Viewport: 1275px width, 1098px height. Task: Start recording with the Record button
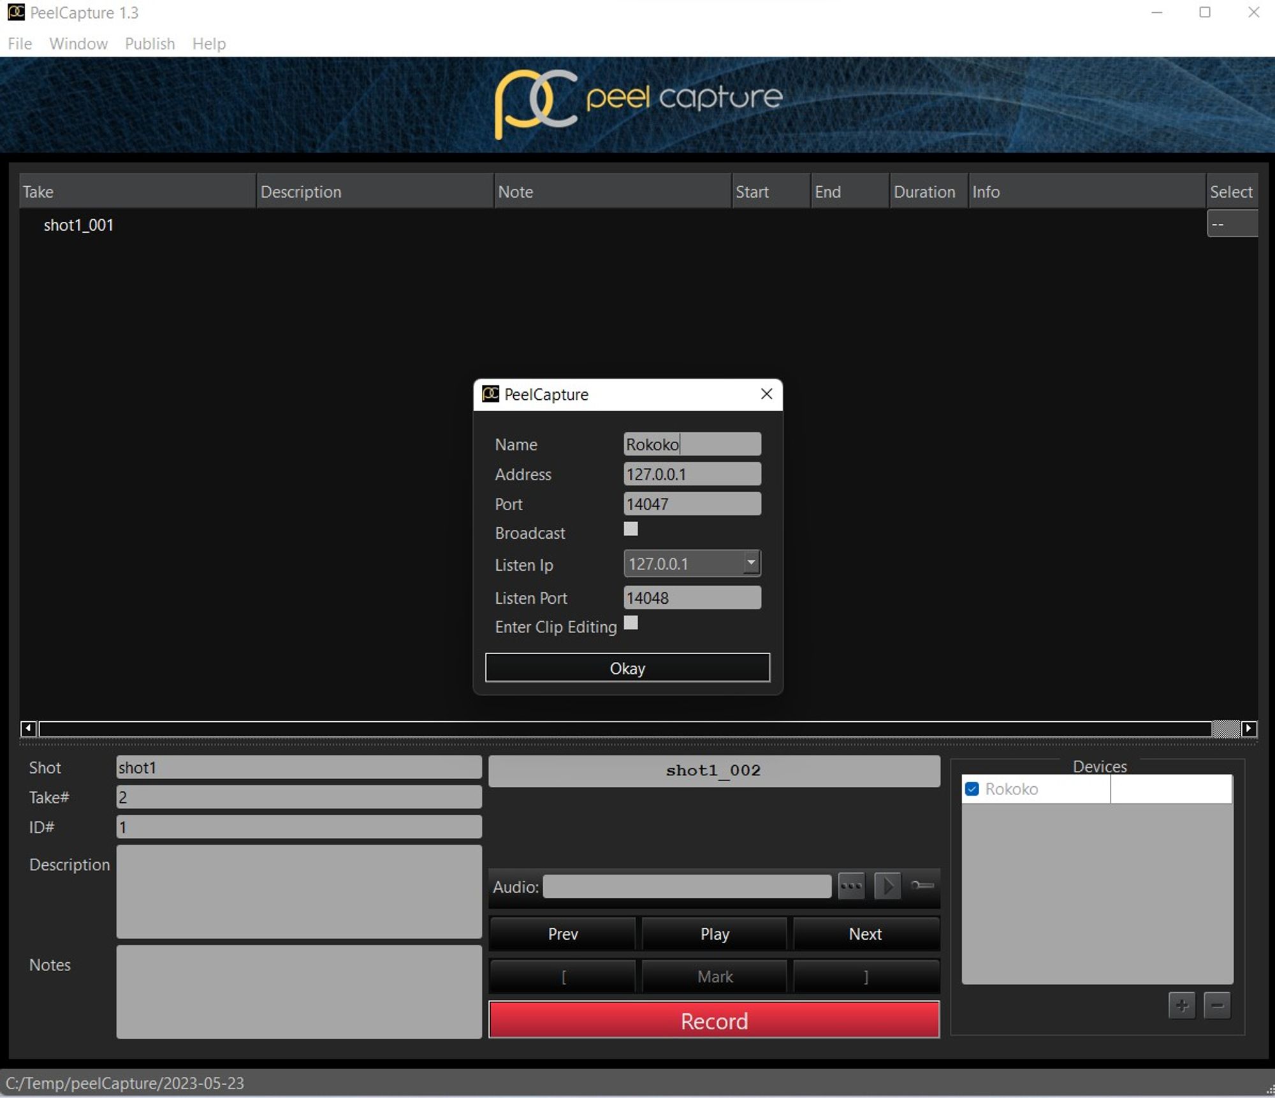pos(714,1020)
